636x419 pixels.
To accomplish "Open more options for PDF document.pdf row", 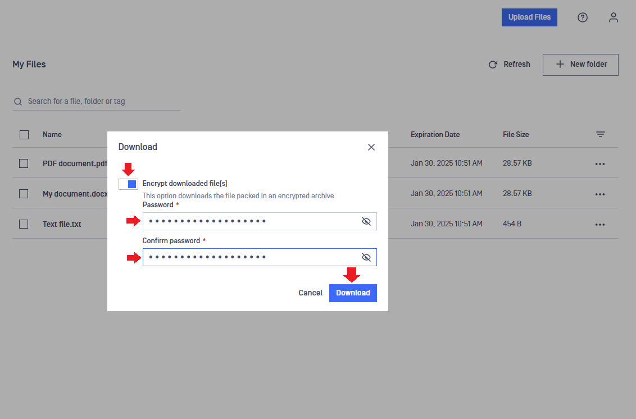I will pyautogui.click(x=600, y=164).
